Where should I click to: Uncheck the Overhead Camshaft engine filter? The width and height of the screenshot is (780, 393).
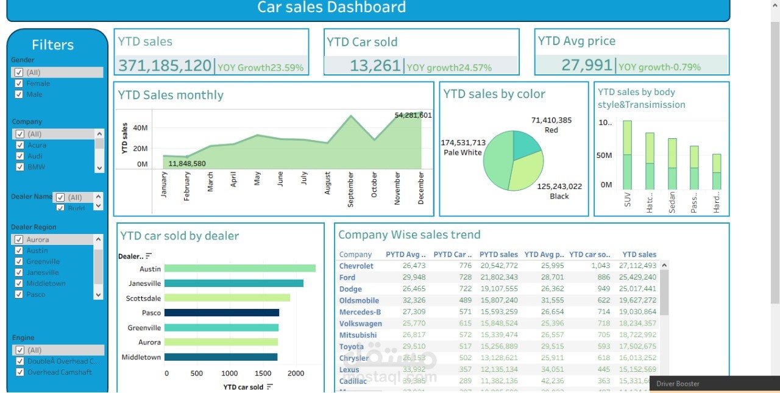(19, 372)
